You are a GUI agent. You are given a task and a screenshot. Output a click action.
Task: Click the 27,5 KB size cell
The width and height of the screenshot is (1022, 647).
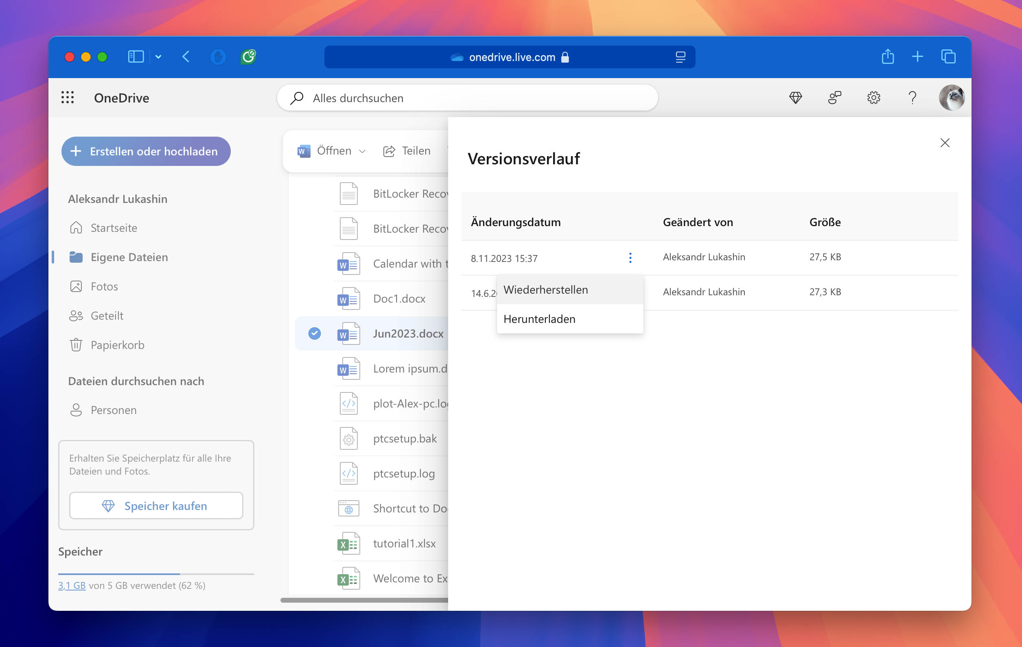pyautogui.click(x=825, y=257)
